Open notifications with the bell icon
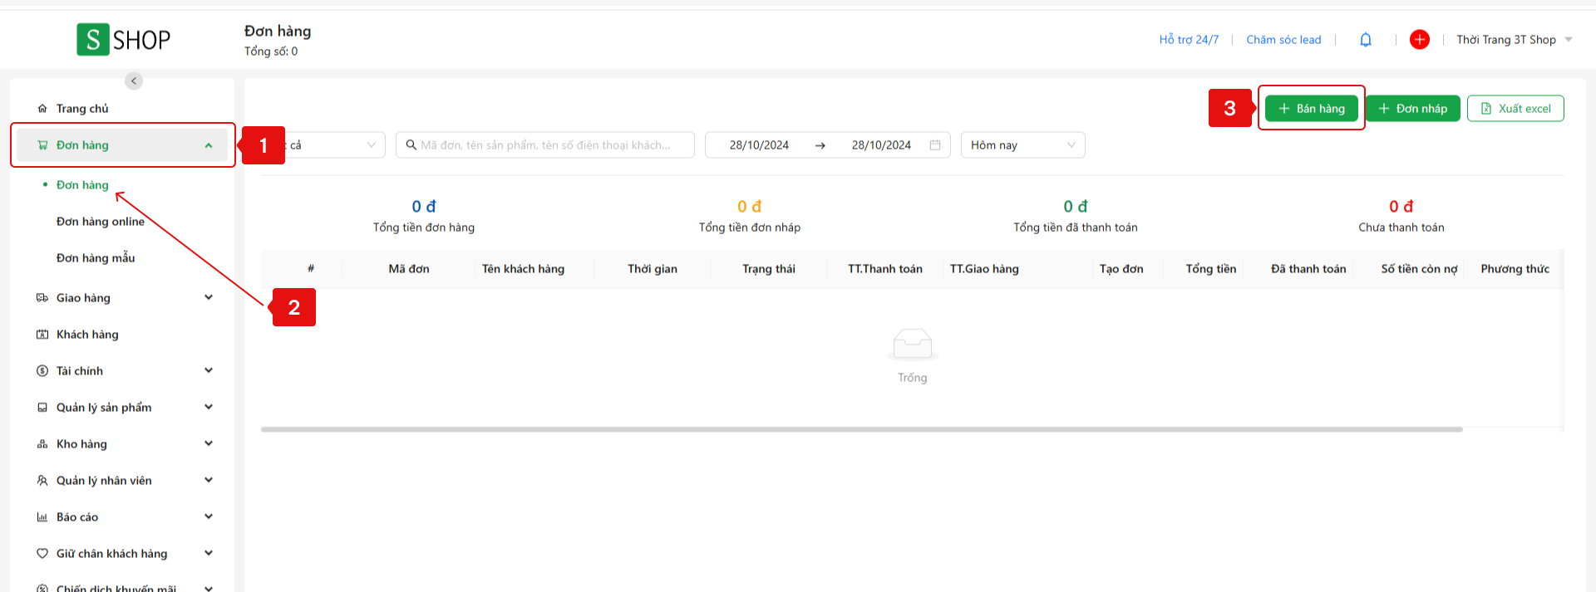 coord(1366,40)
